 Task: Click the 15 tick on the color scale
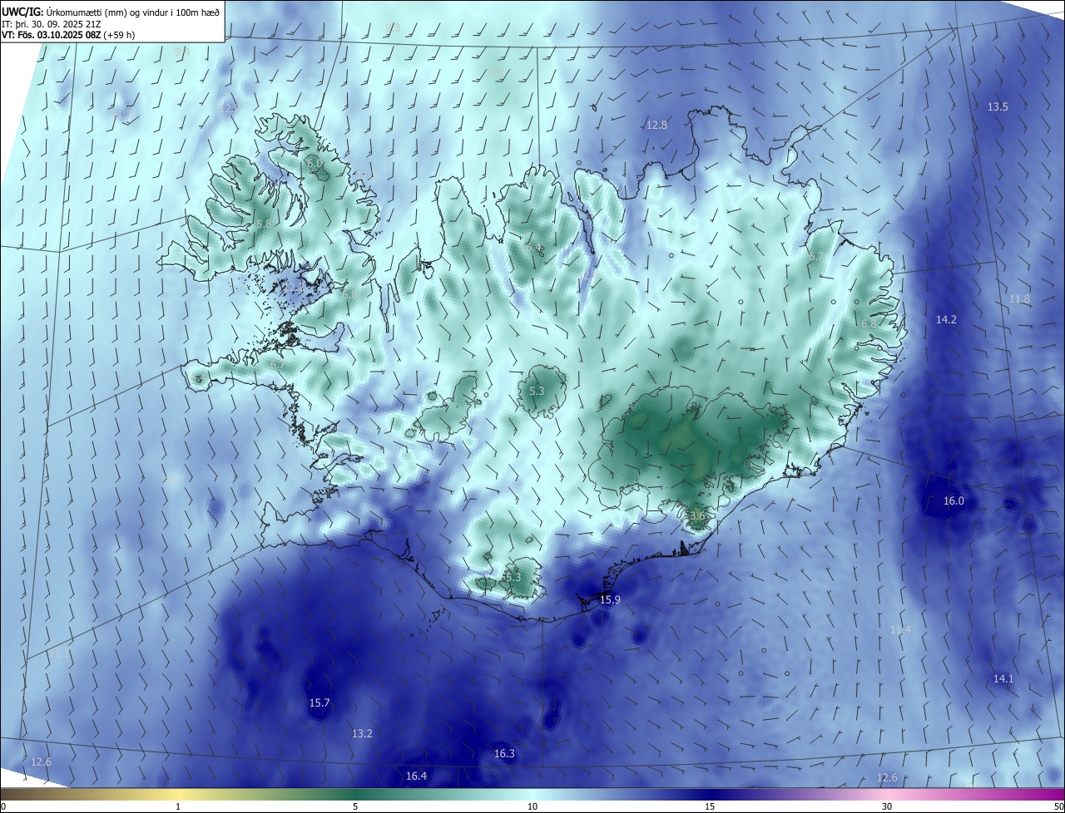(710, 806)
